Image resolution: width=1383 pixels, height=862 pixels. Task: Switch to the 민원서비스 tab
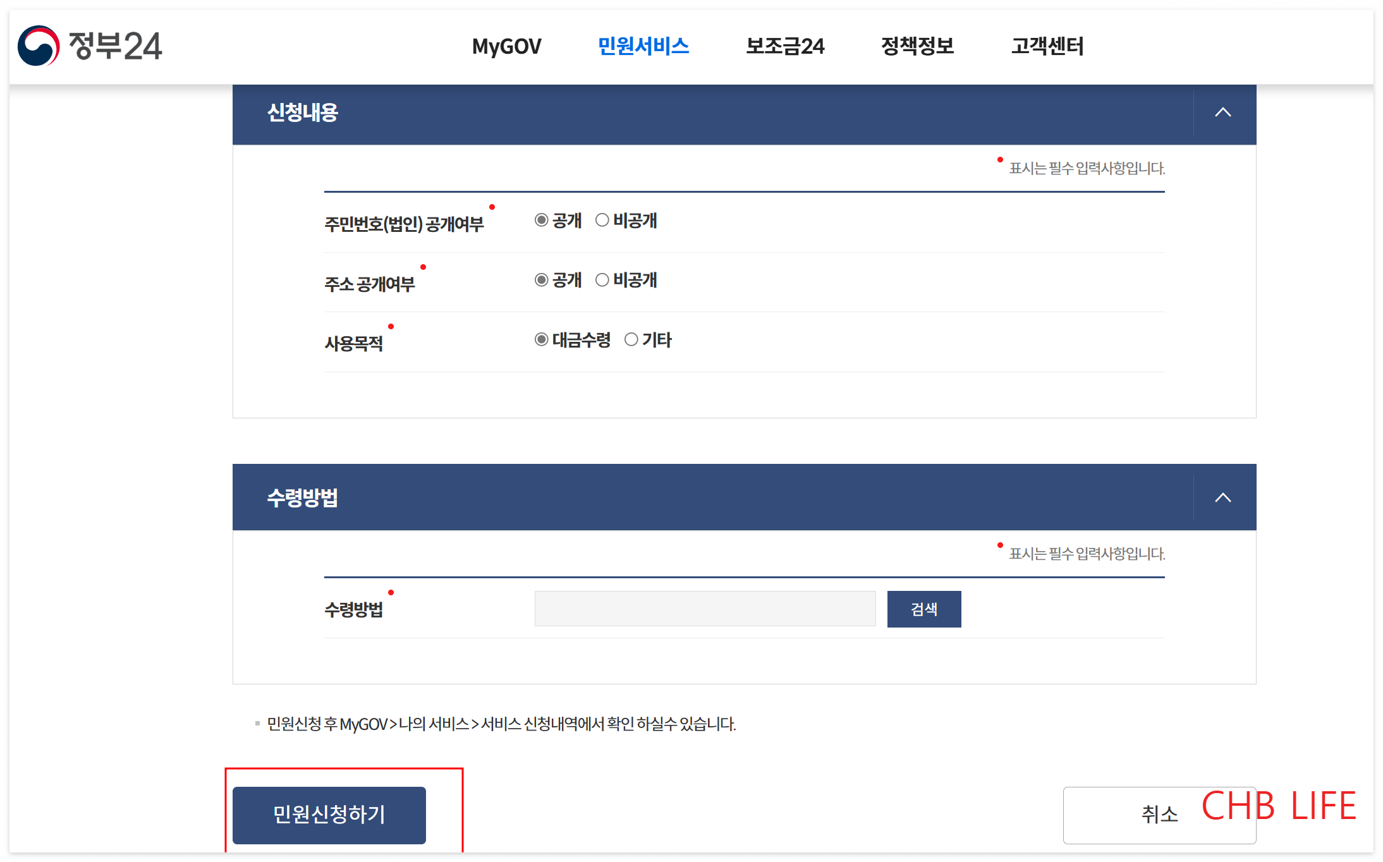(643, 46)
